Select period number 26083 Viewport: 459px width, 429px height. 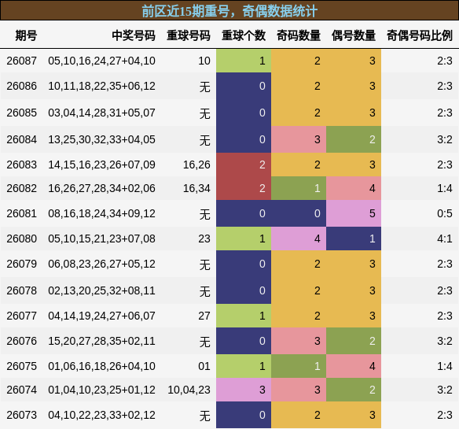(22, 165)
